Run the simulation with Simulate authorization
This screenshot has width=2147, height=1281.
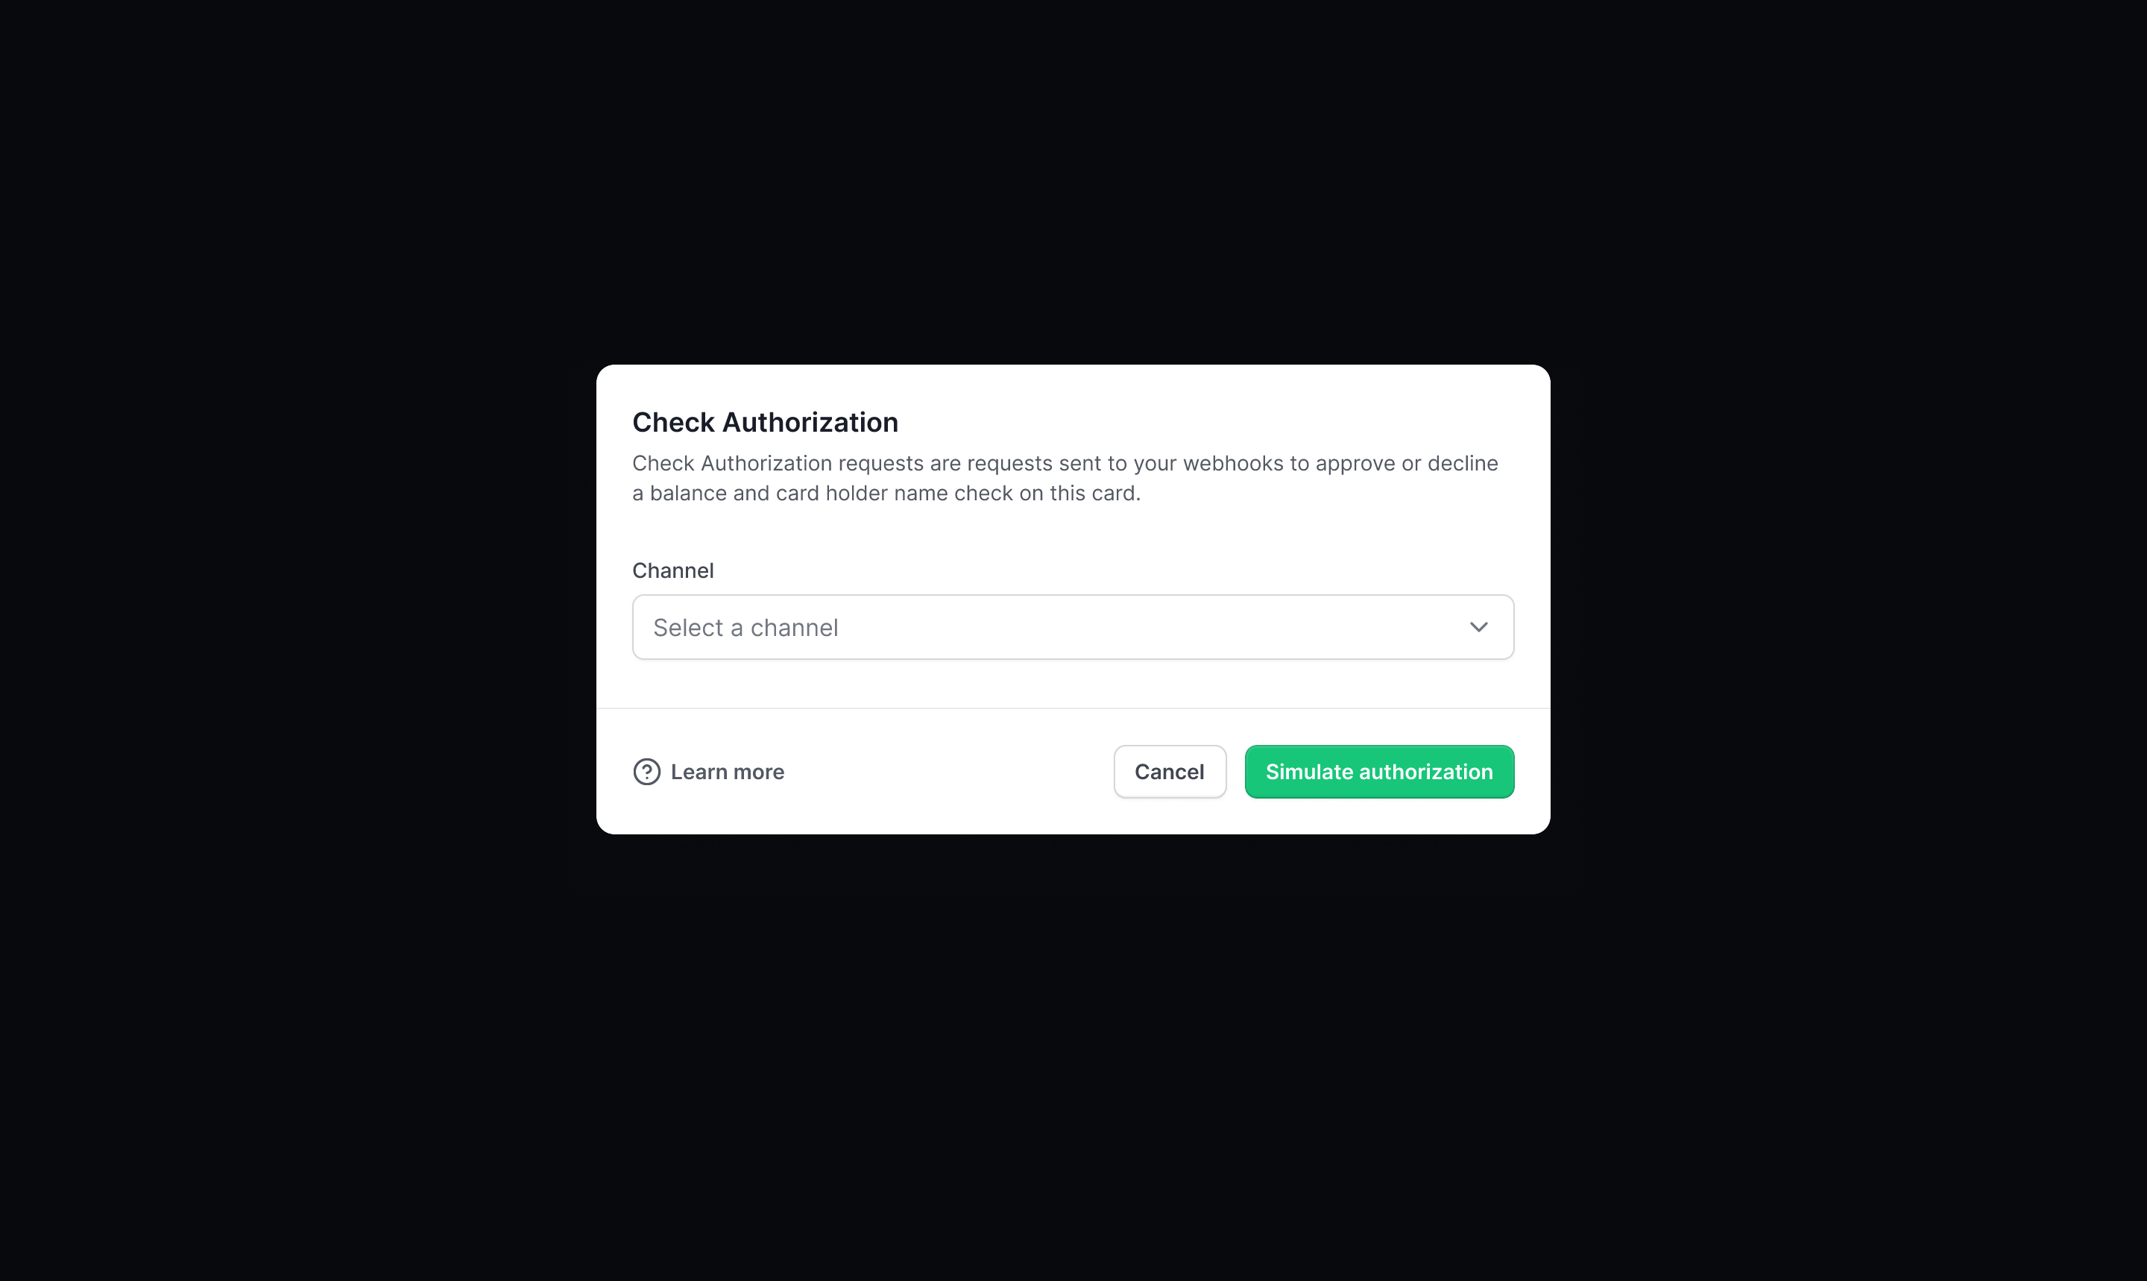[1378, 772]
